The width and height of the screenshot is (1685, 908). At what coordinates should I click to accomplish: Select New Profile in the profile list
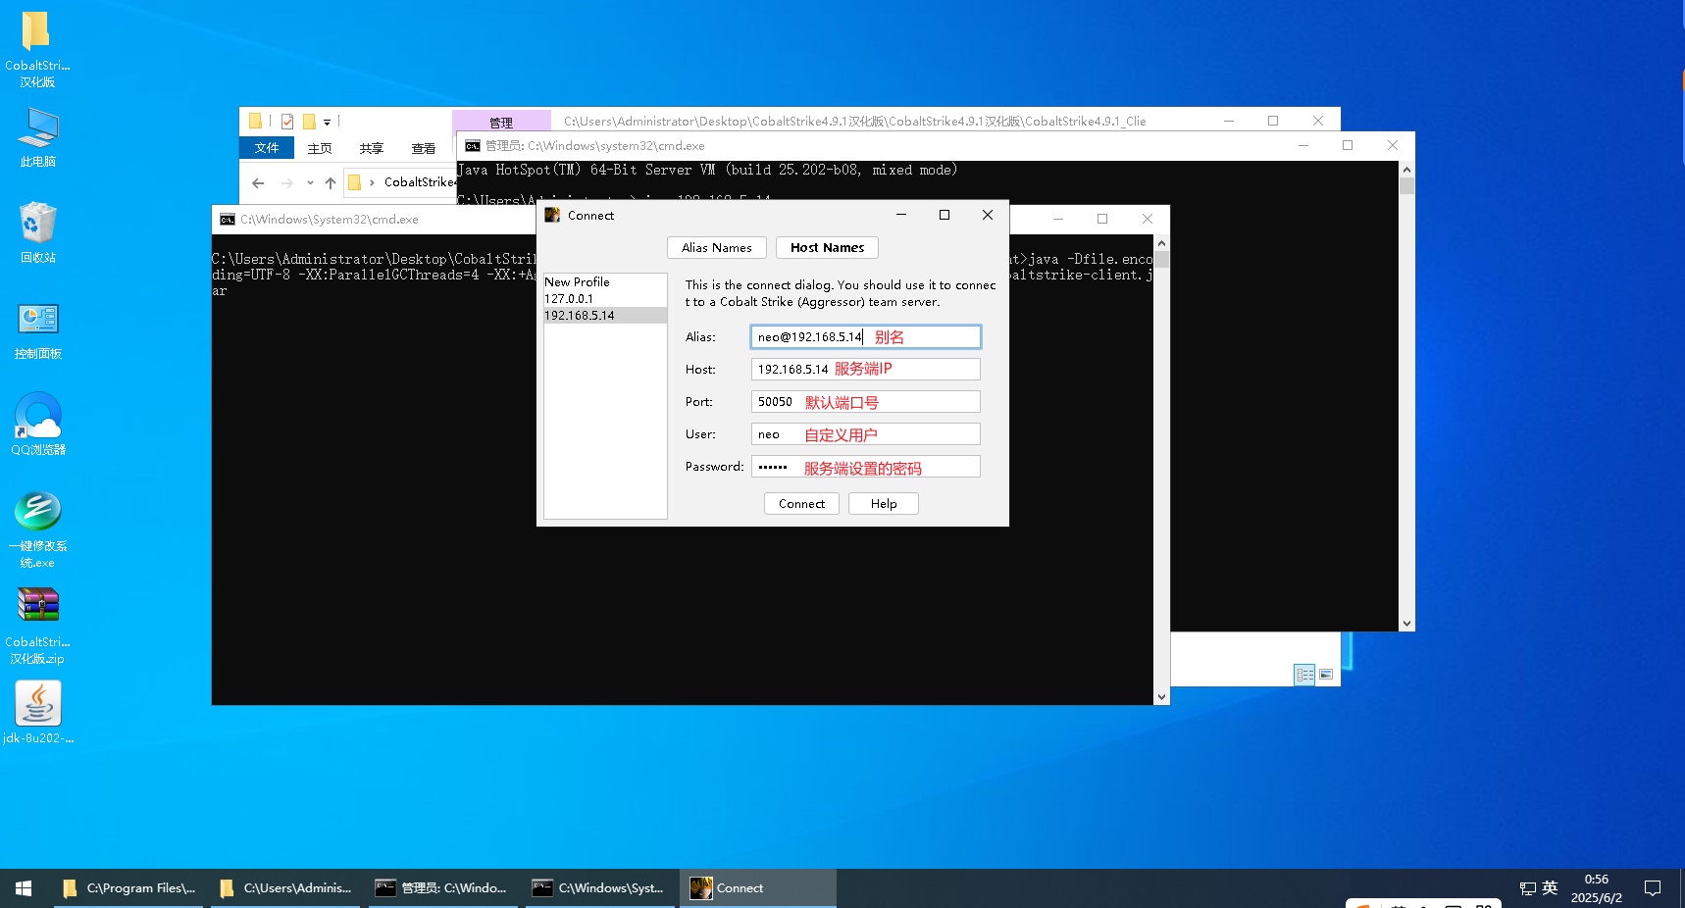605,282
